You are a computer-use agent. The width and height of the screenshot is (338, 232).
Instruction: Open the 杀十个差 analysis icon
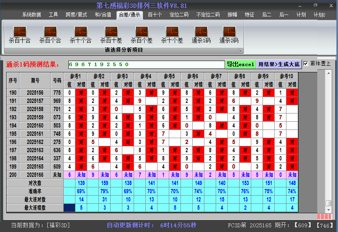[172, 34]
